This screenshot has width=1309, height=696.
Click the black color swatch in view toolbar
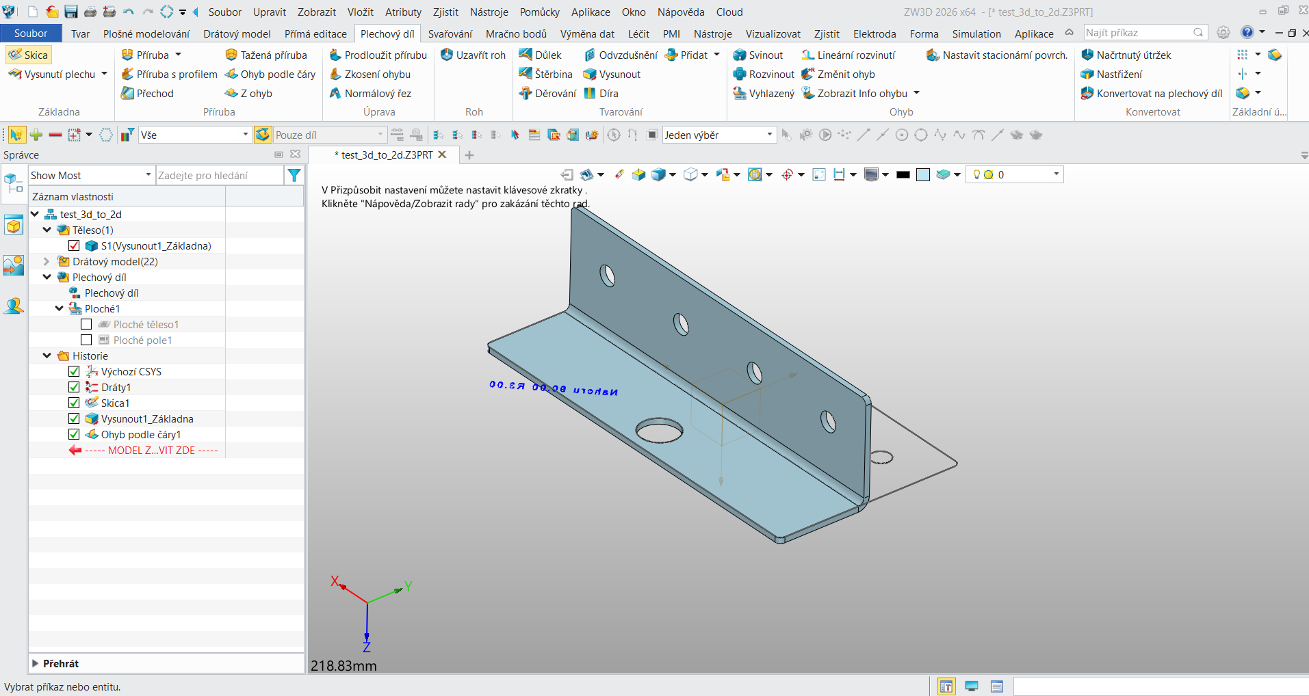(903, 174)
